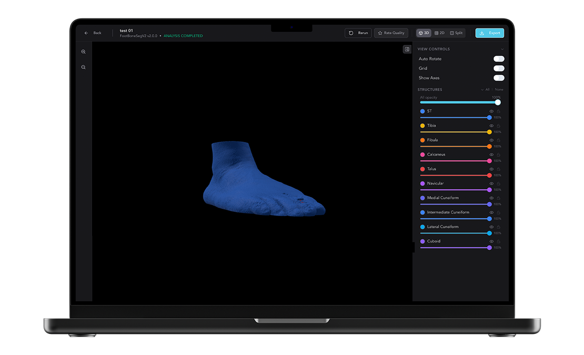
Task: Lock the Tibia structure
Action: pyautogui.click(x=498, y=126)
